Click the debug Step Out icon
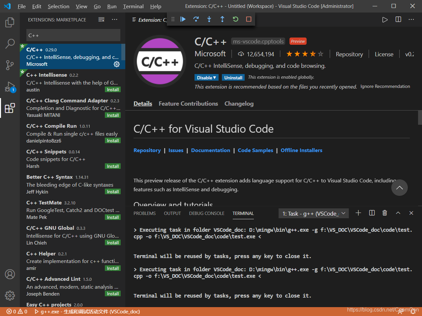Viewport: 422px width, 316px height. tap(223, 19)
